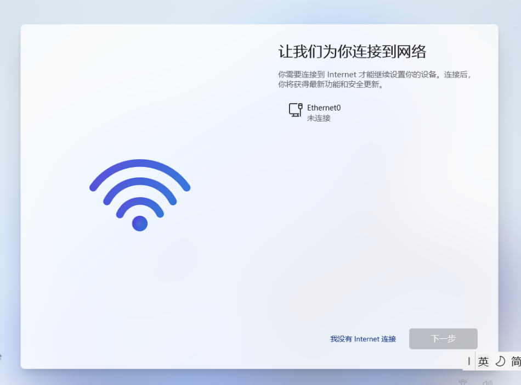Click the Wi-Fi illustration graphic

(x=140, y=195)
